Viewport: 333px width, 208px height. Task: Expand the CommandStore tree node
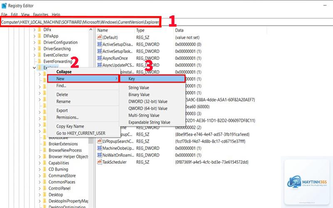(40, 176)
